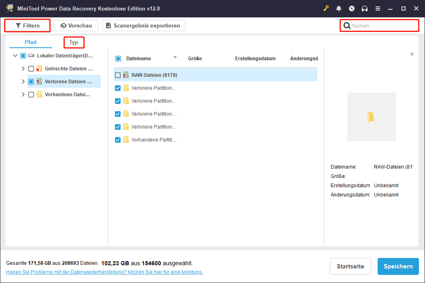
Task: Click the Dateiname sort arrow
Action: tap(175, 57)
